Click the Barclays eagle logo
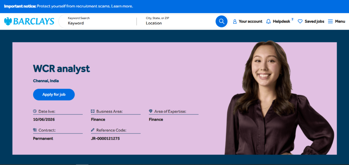The width and height of the screenshot is (349, 165). click(x=8, y=21)
